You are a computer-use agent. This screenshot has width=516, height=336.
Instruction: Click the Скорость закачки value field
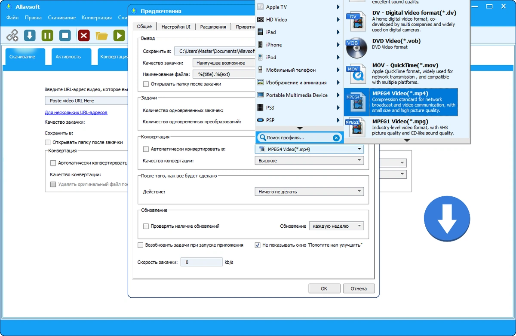click(201, 262)
